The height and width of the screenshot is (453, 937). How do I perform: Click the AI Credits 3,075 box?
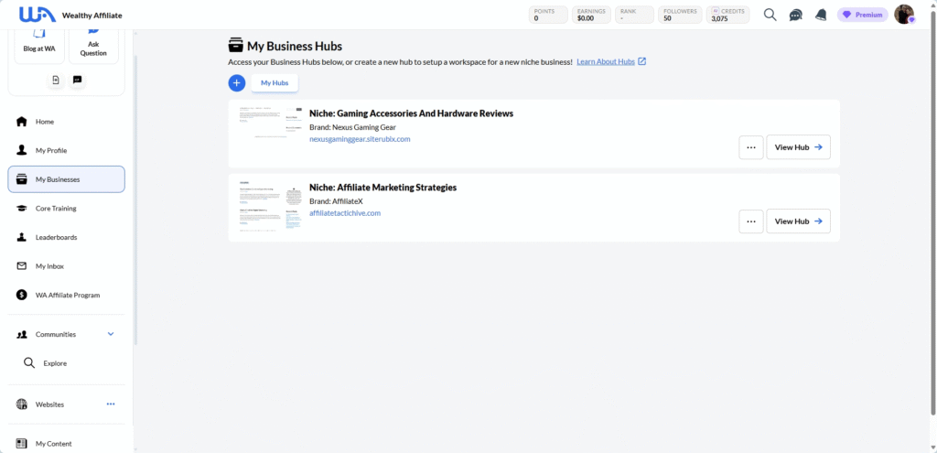pyautogui.click(x=727, y=15)
